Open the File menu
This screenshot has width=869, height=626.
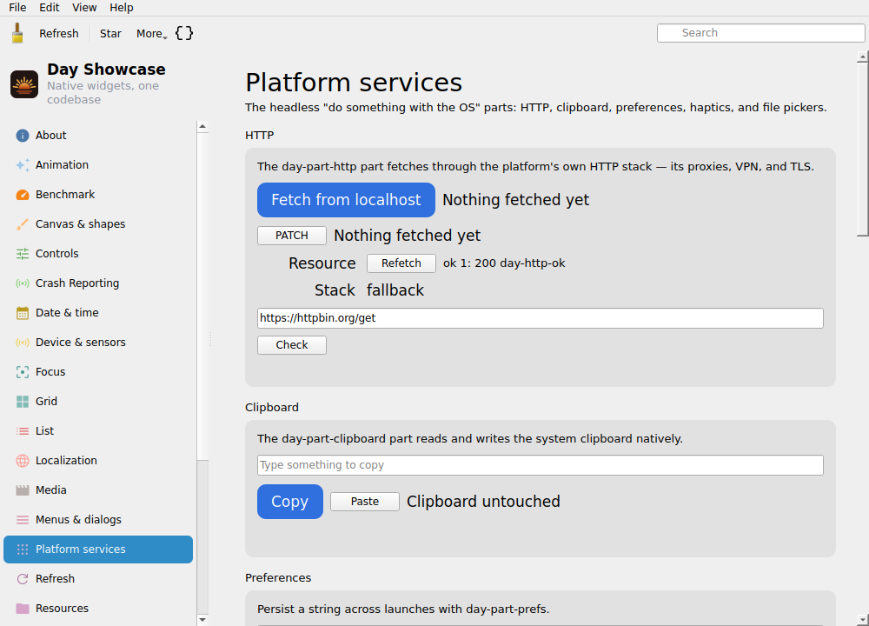17,8
